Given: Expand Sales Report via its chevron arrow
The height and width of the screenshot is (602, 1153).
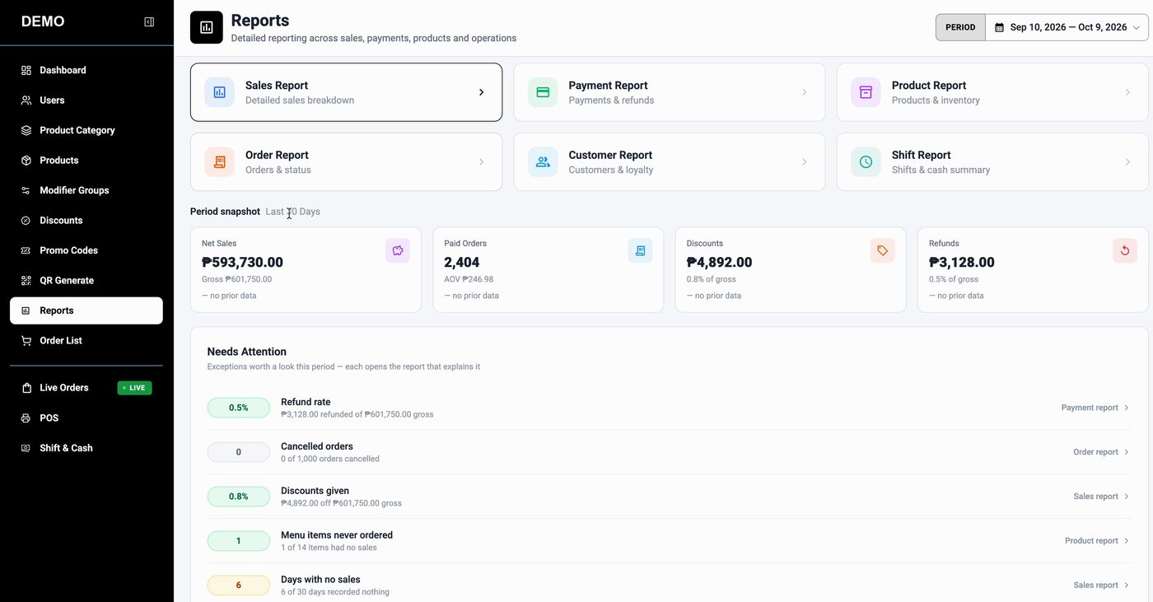Looking at the screenshot, I should pos(482,92).
